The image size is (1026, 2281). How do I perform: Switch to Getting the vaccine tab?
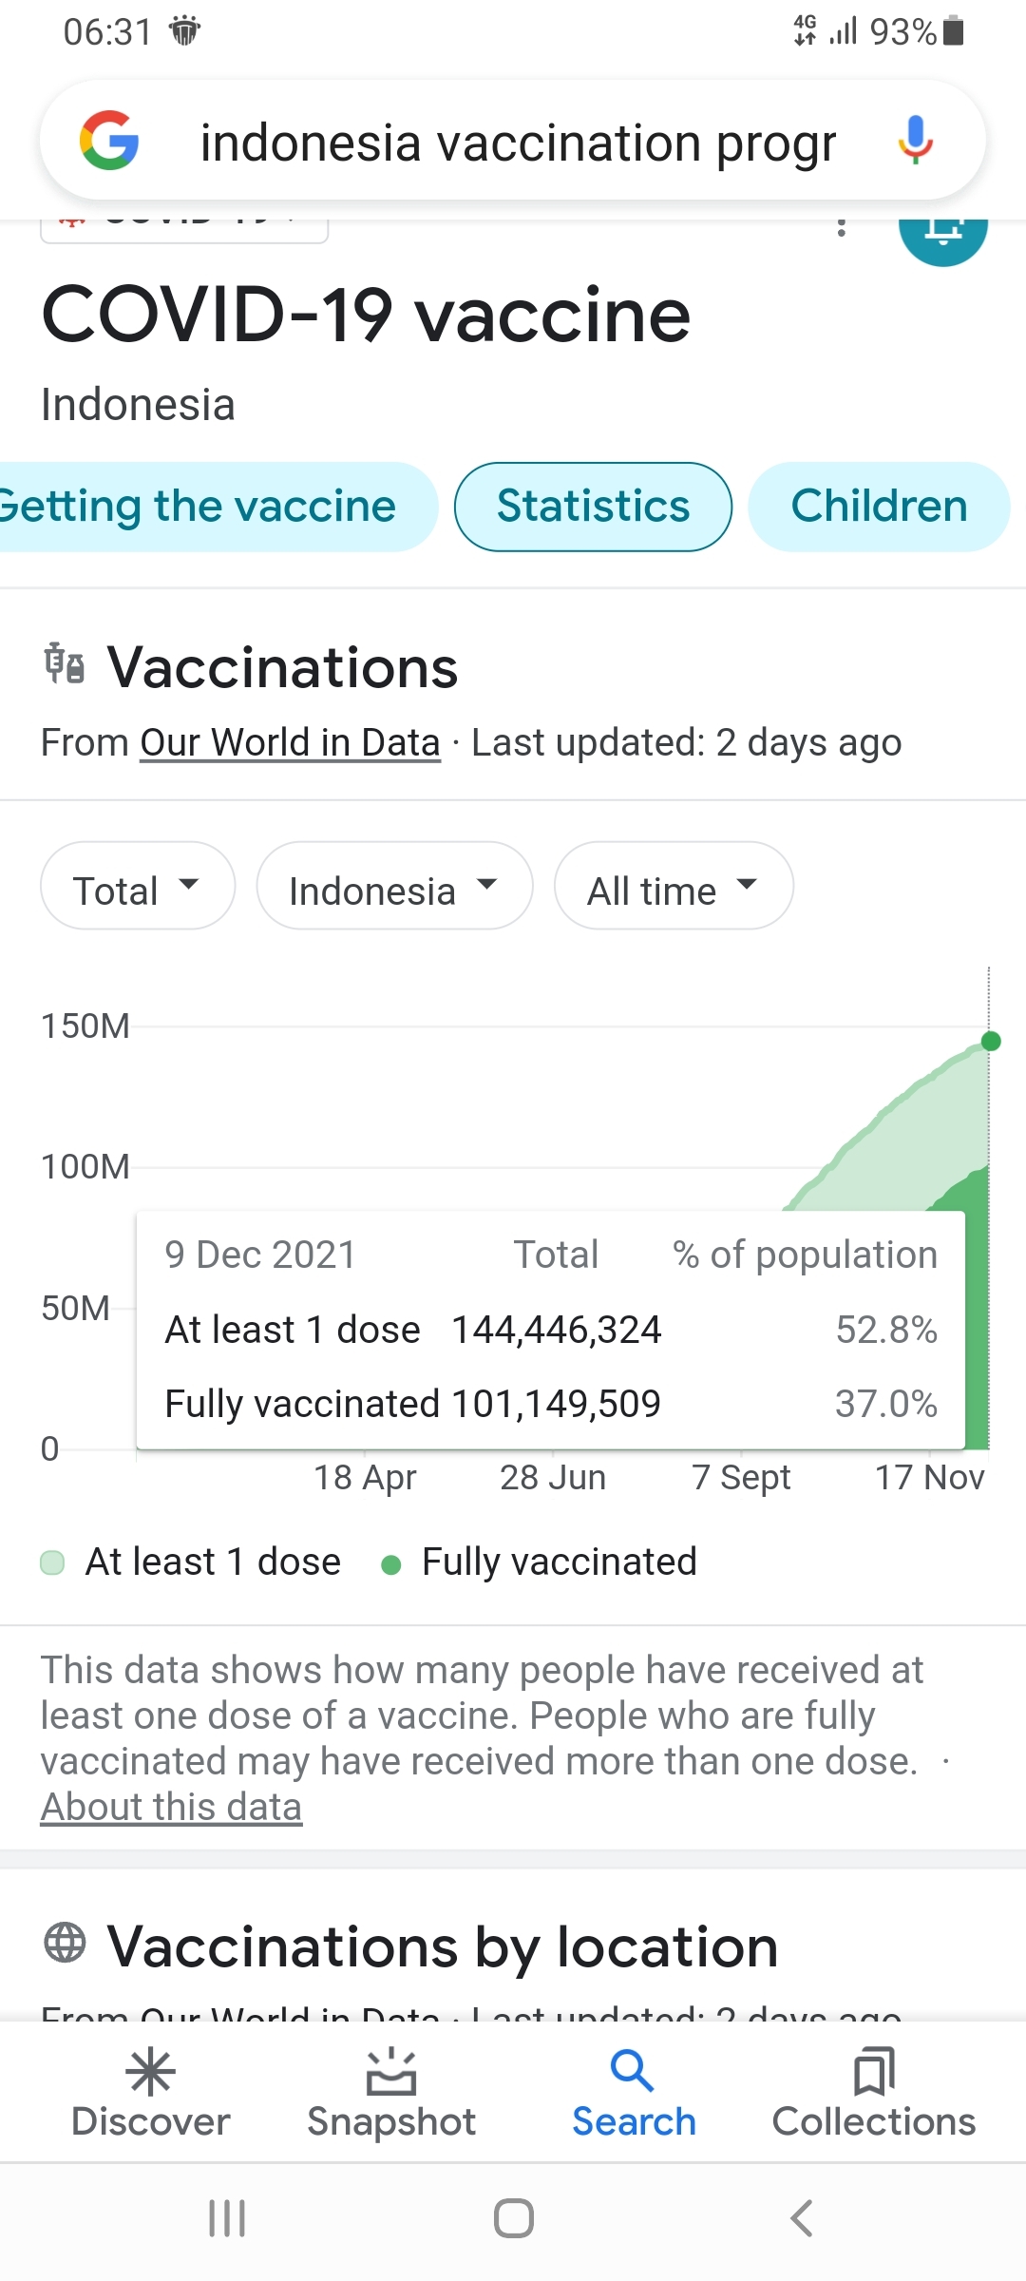[x=199, y=507]
